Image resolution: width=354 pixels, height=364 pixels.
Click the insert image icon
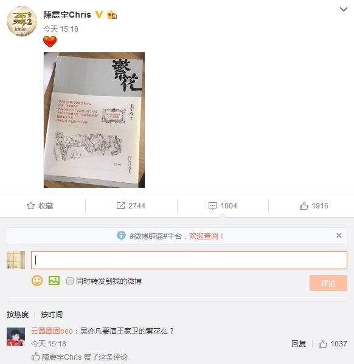54,281
